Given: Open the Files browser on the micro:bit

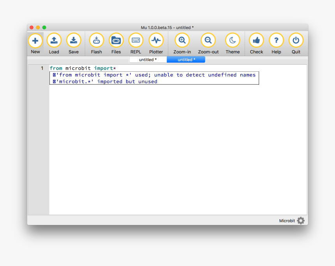Looking at the screenshot, I should [116, 43].
